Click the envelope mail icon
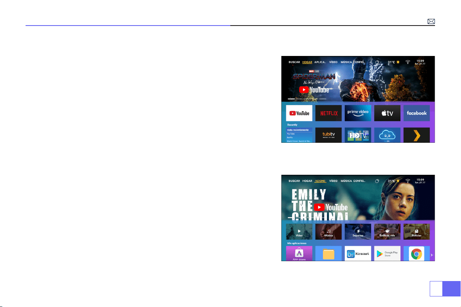 pyautogui.click(x=431, y=21)
